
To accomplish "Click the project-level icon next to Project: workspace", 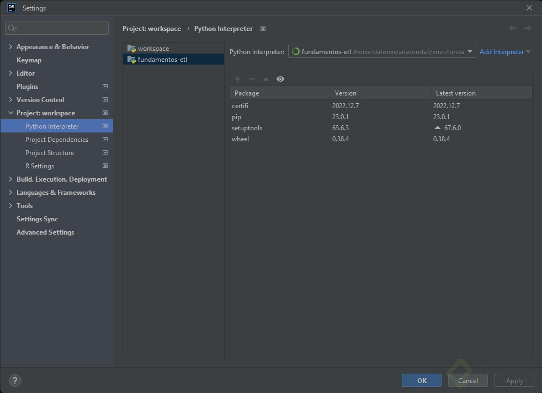I will (105, 113).
